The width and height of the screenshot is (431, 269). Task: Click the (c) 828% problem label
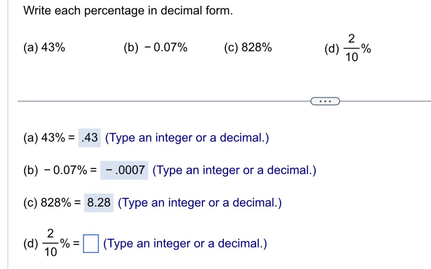click(248, 47)
